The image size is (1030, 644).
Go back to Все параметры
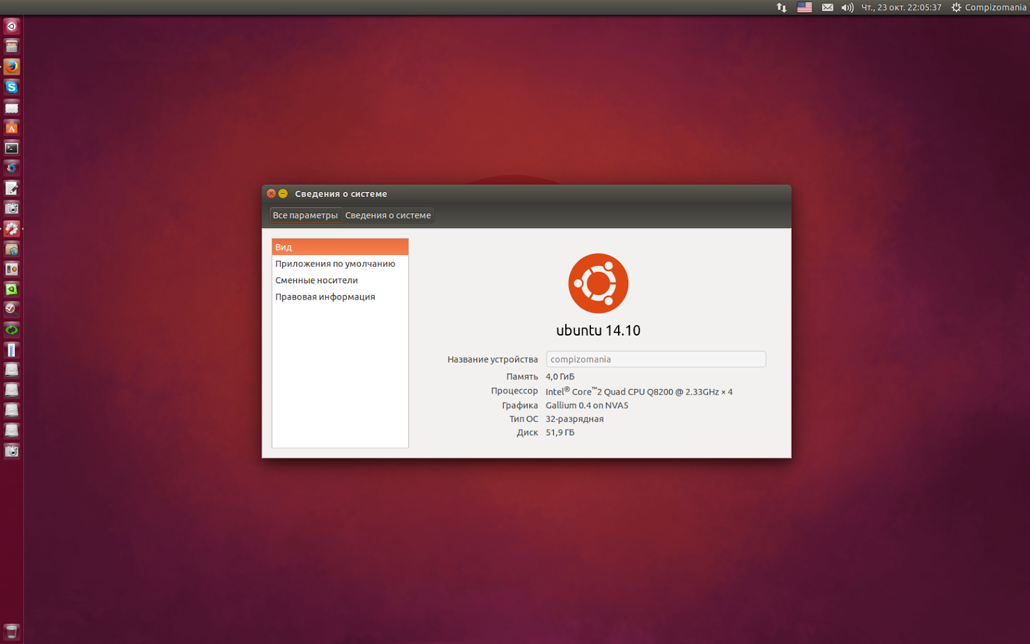click(305, 215)
